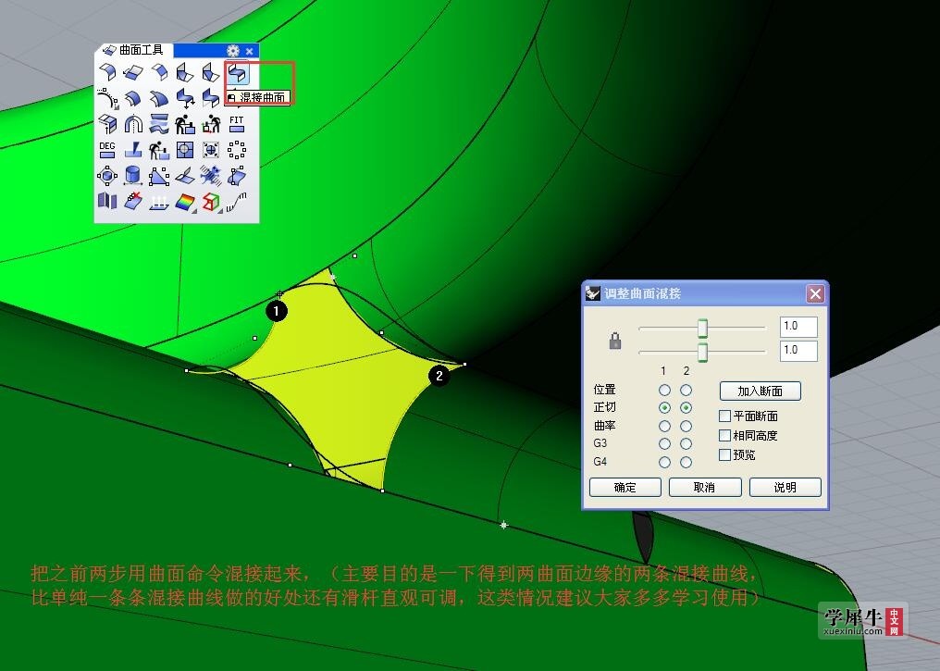Select the Connect Surfaces tool icon
This screenshot has width=940, height=671.
tap(107, 124)
